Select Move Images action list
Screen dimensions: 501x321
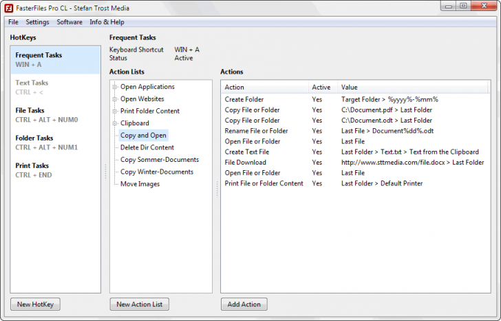tap(140, 184)
